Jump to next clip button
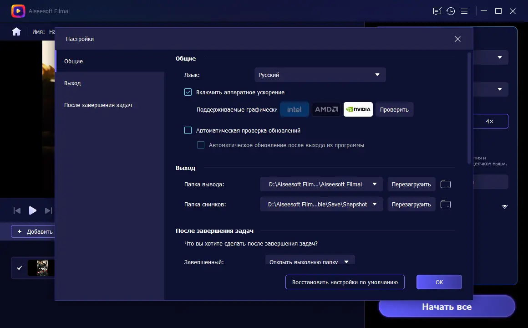528x328 pixels. pyautogui.click(x=48, y=210)
